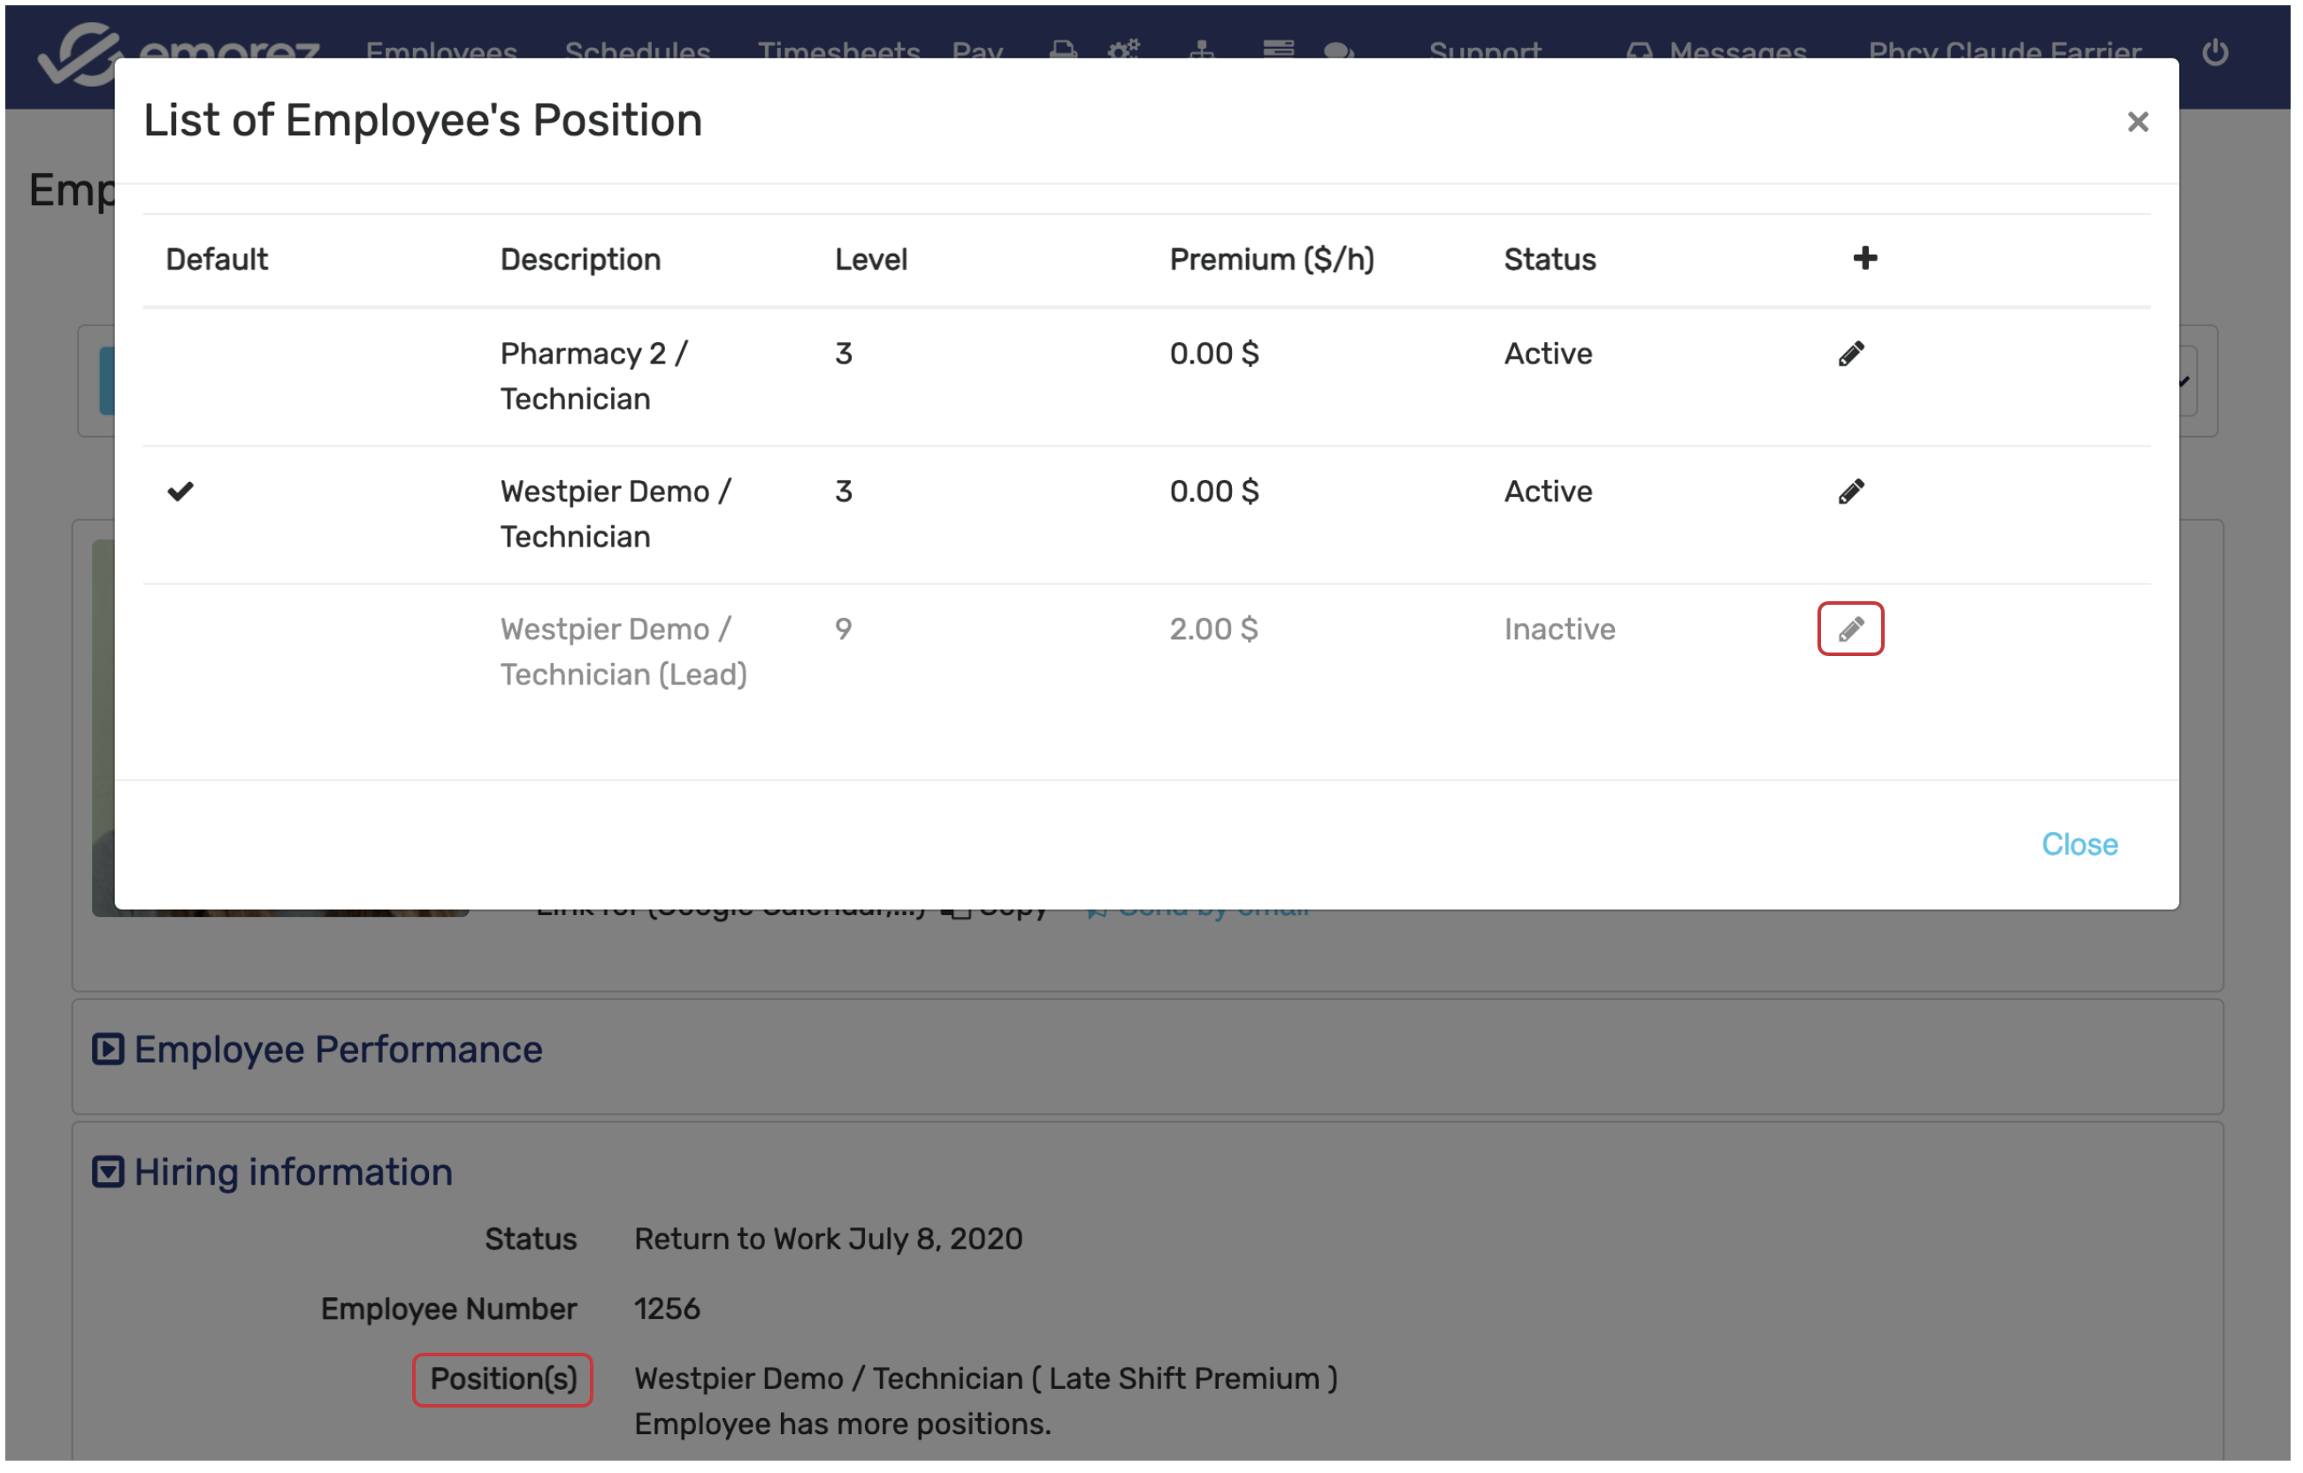2303x1473 pixels.
Task: Click the plus icon to add position
Action: [1865, 258]
